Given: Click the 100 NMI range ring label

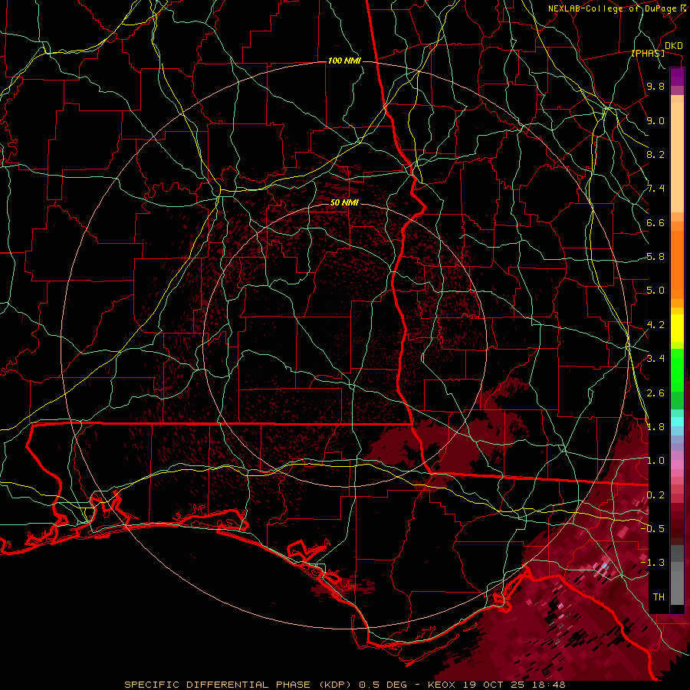Looking at the screenshot, I should click(x=344, y=61).
